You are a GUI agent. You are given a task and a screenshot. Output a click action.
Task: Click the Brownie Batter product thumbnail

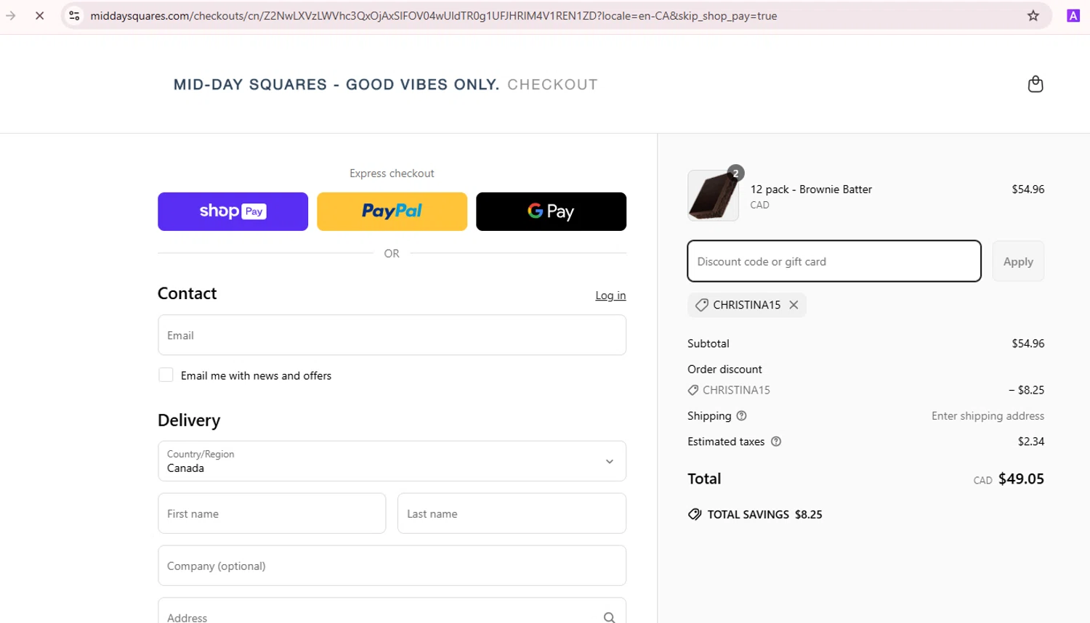click(x=713, y=195)
